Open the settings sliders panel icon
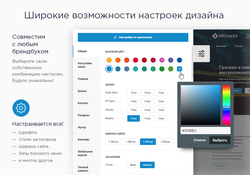The height and width of the screenshot is (175, 250). point(201,54)
